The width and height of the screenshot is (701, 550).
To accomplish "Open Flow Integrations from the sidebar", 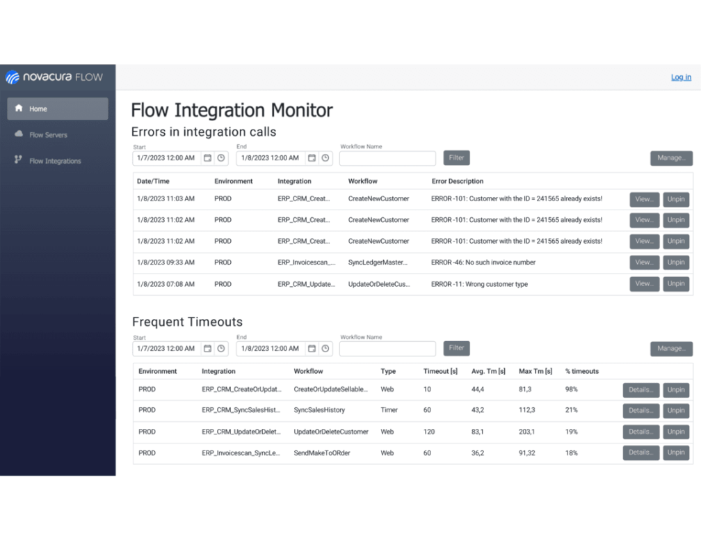I will point(55,161).
